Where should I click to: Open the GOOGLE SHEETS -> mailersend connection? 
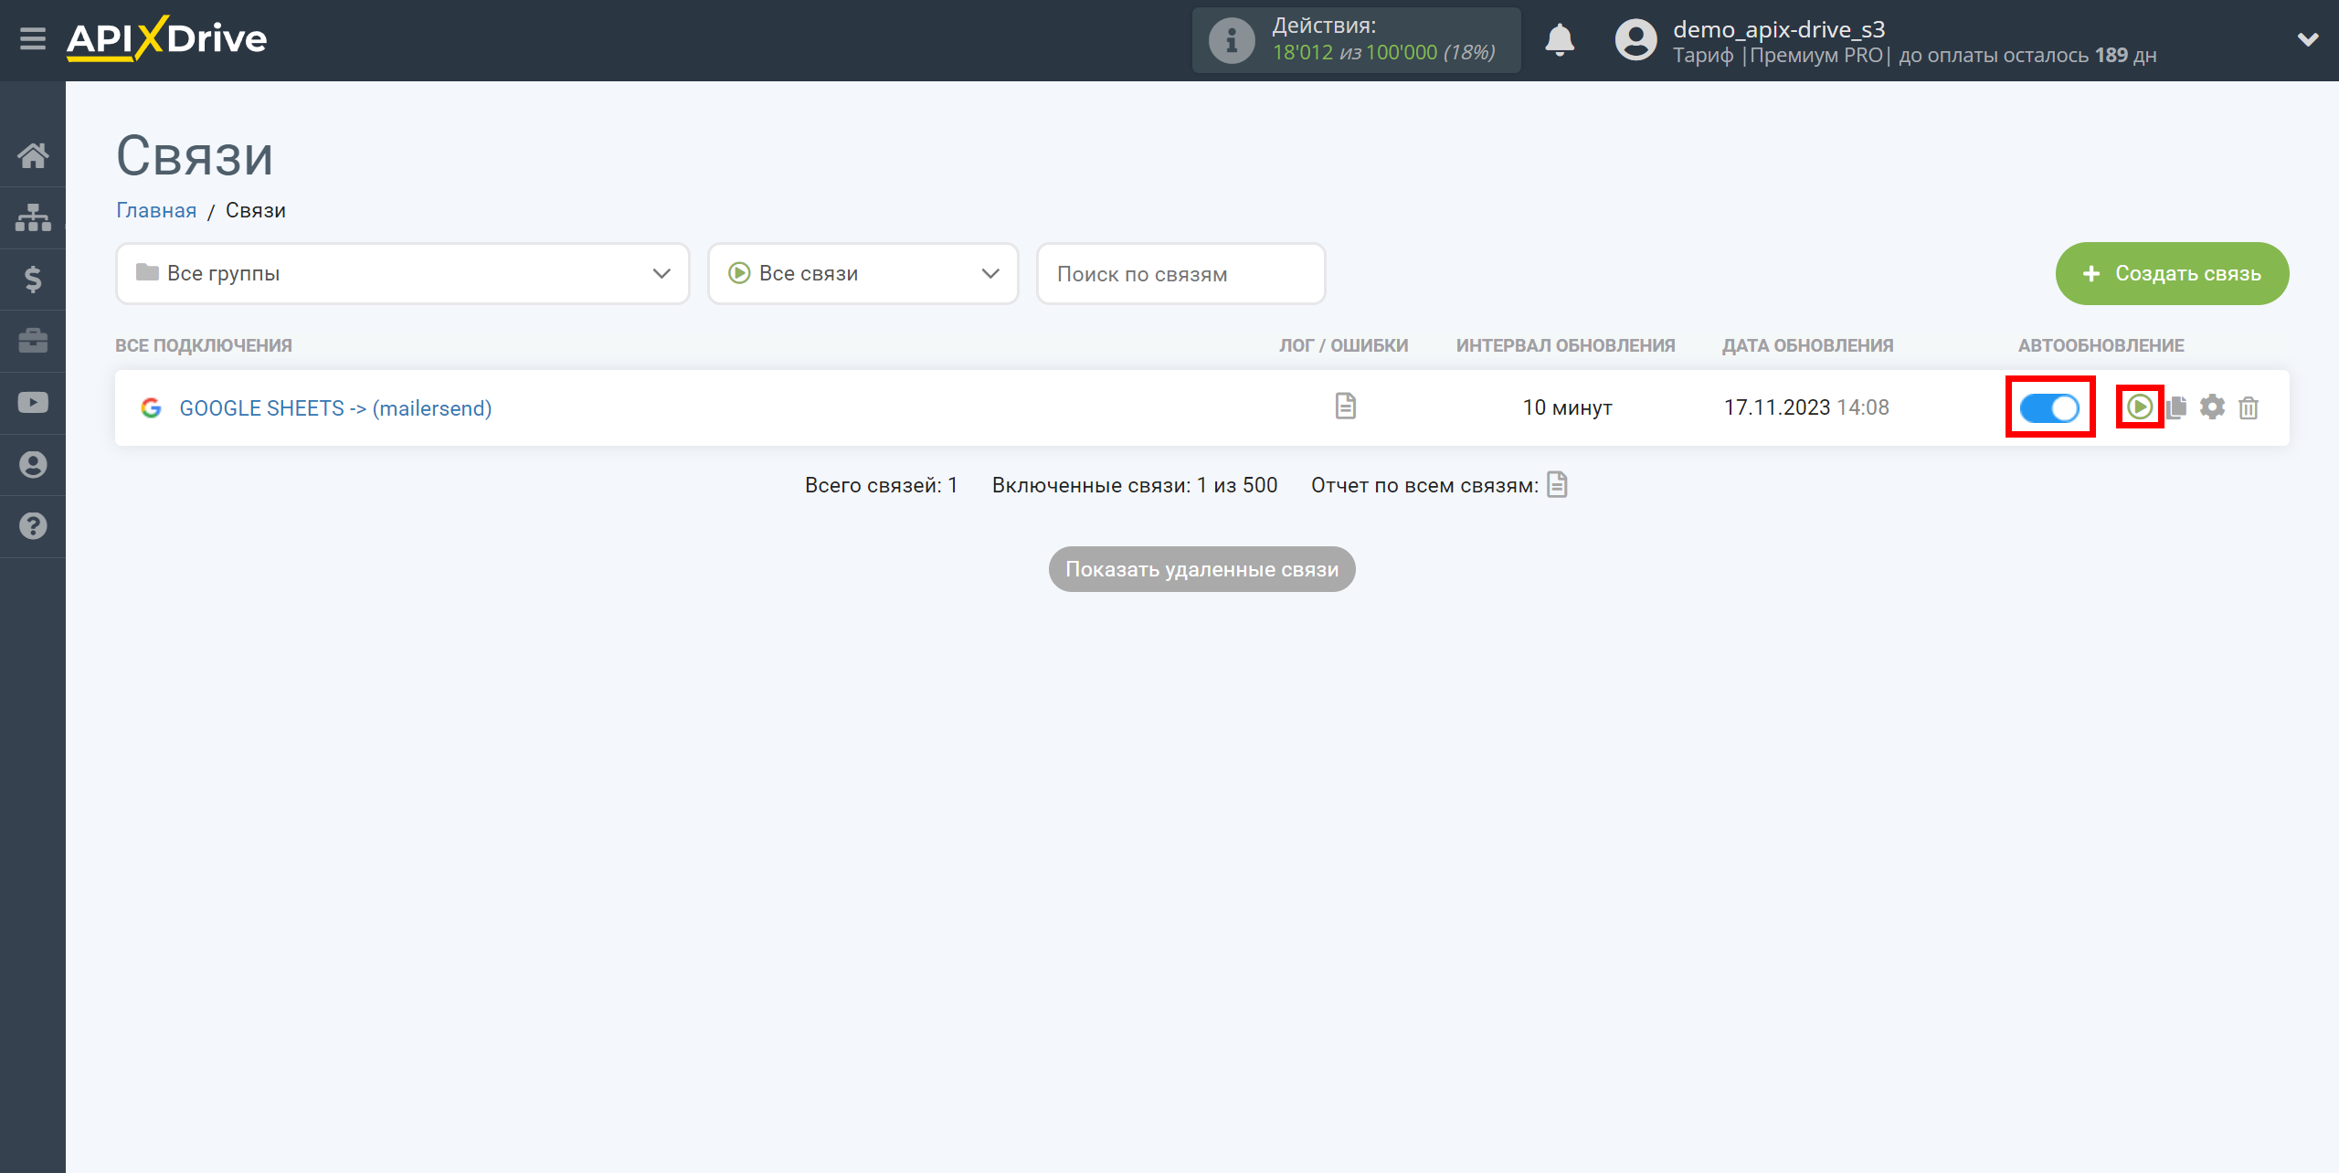pos(335,407)
